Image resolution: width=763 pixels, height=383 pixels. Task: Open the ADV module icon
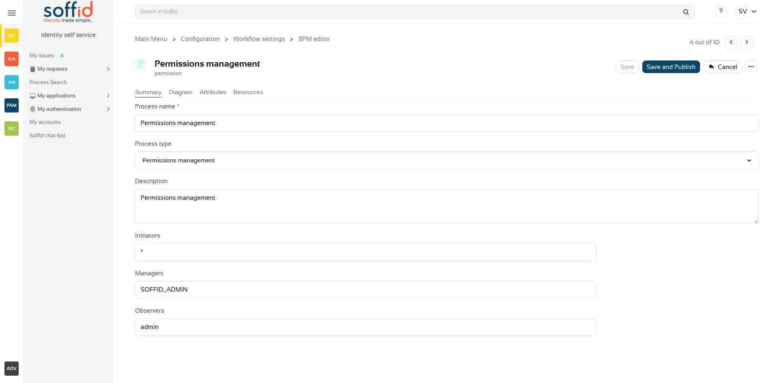tap(11, 368)
